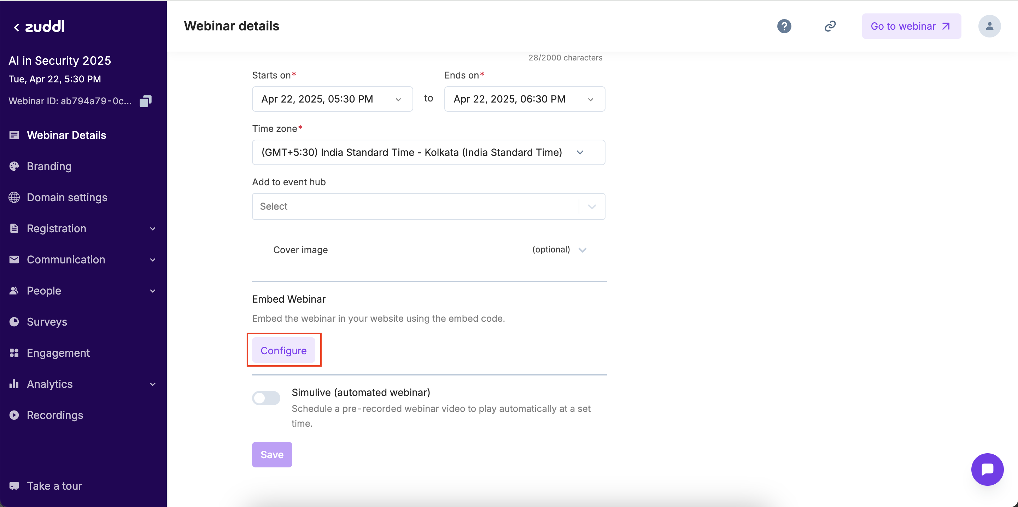Click the copy link icon
1018x507 pixels.
[x=830, y=26]
